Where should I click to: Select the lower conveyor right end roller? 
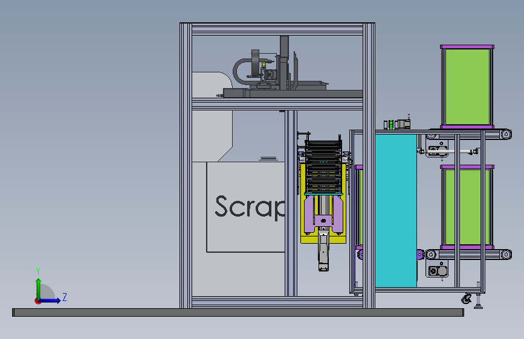[506, 255]
